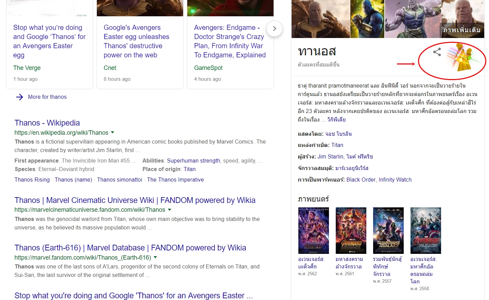The height and width of the screenshot is (300, 489).
Task: Click the Cnet card image thumbnail
Action: (x=140, y=8)
